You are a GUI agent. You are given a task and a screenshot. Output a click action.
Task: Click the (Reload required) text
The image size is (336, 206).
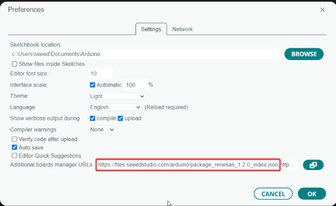pyautogui.click(x=166, y=107)
